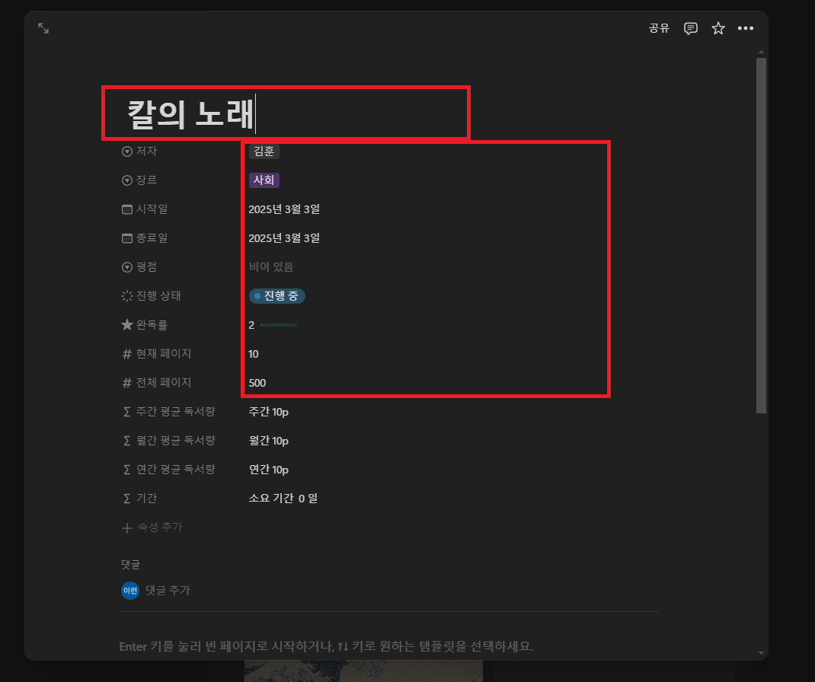Image resolution: width=815 pixels, height=682 pixels.
Task: Click the 저자 property select icon
Action: (x=127, y=151)
